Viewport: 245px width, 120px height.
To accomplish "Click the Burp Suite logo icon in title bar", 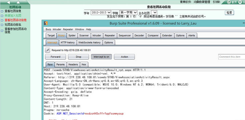I will [x=46, y=23].
